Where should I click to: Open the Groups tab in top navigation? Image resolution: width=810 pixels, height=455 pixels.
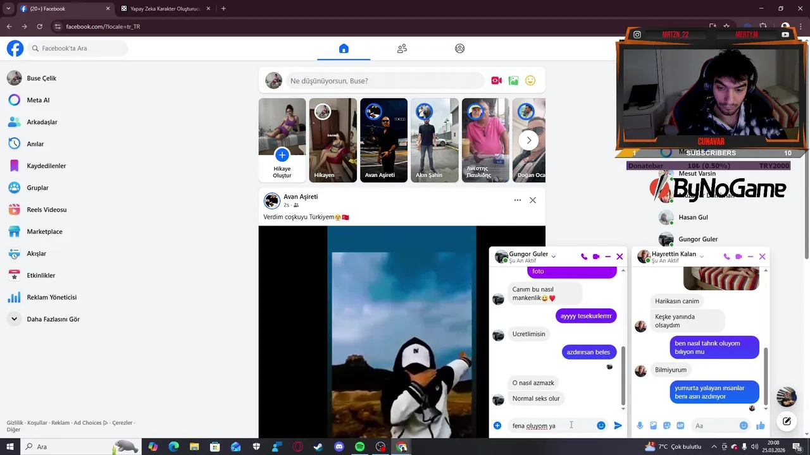point(460,49)
